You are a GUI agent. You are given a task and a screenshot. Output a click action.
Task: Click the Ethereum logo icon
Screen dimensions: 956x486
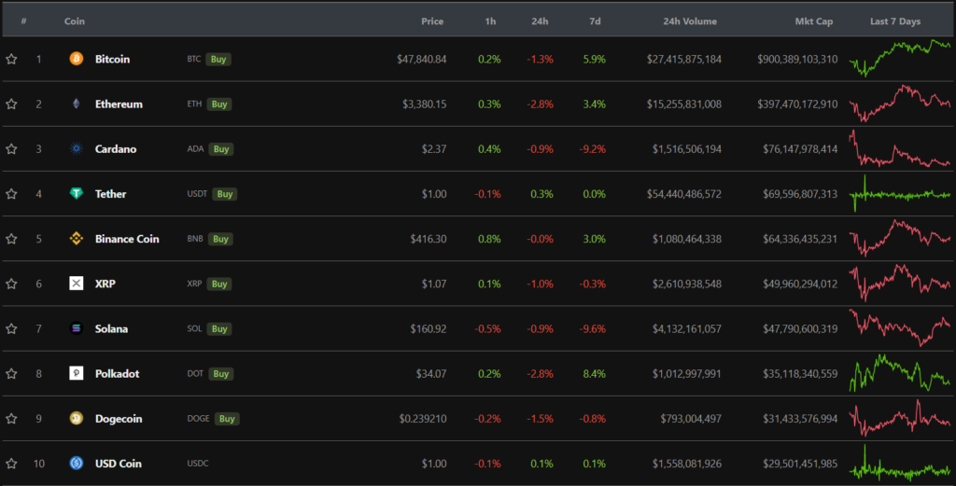click(x=77, y=104)
